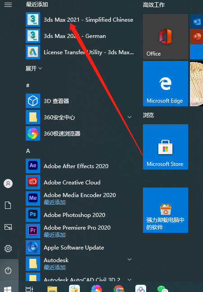
Task: Toggle the hamburger menu at top left
Action: (x=8, y=5)
